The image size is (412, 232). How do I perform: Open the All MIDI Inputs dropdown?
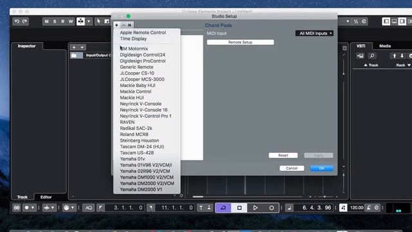[315, 34]
